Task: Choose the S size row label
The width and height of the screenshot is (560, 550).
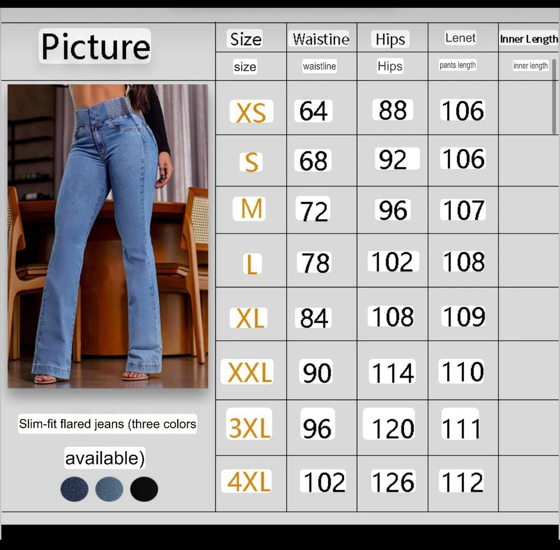Action: pyautogui.click(x=251, y=162)
